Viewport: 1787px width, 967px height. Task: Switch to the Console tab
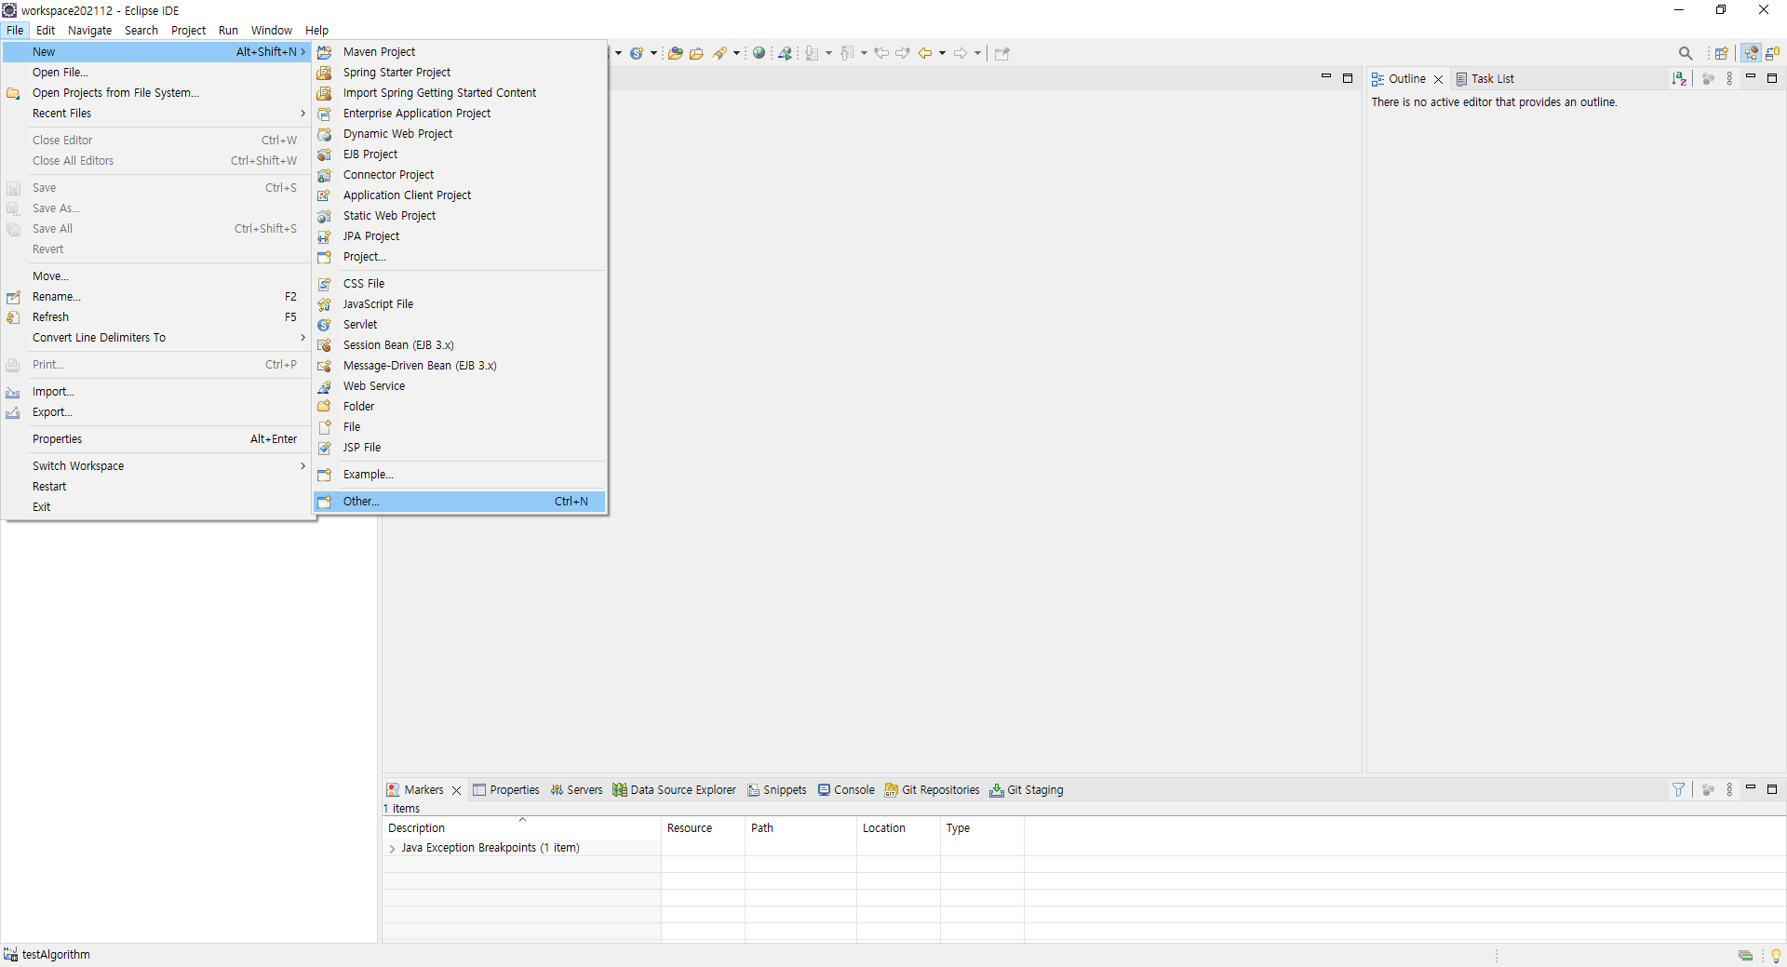[x=846, y=790]
